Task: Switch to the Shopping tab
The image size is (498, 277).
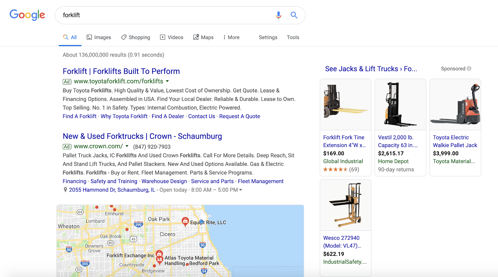Action: pyautogui.click(x=135, y=37)
